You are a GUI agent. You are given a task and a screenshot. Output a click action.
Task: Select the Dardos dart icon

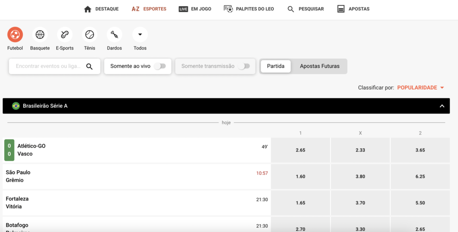click(114, 34)
